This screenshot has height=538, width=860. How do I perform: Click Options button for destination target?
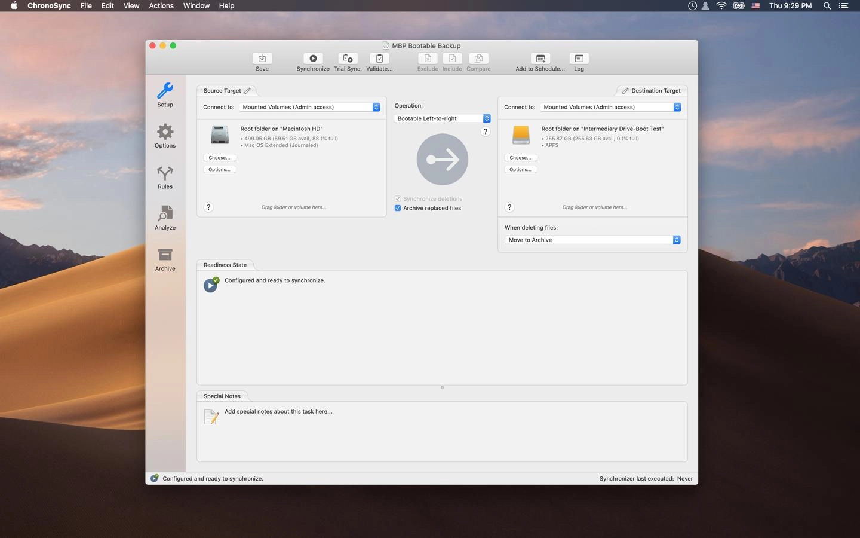coord(521,170)
